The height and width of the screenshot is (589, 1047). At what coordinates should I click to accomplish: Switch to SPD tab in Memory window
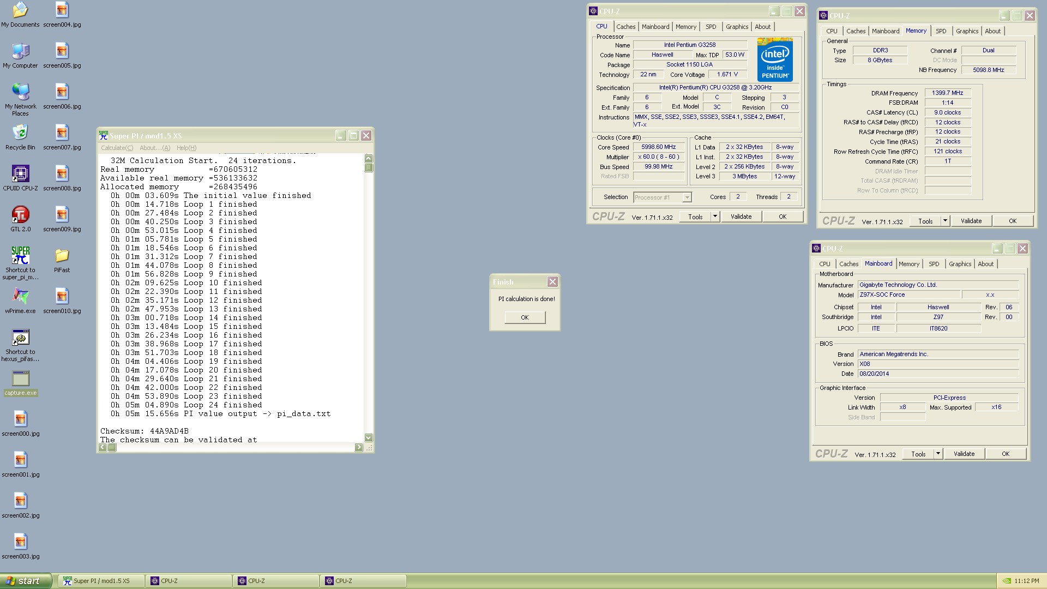(x=941, y=31)
